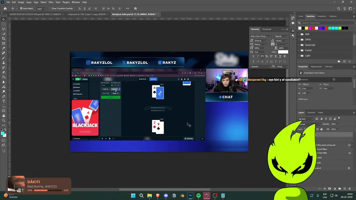Select the Zoom tool in toolbox
Viewport: 356px width, 200px height.
[x=4, y=120]
